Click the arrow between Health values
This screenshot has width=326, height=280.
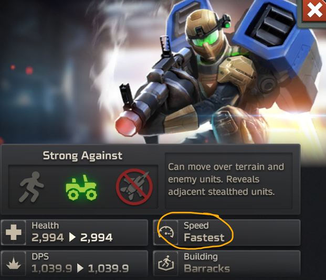coord(72,238)
